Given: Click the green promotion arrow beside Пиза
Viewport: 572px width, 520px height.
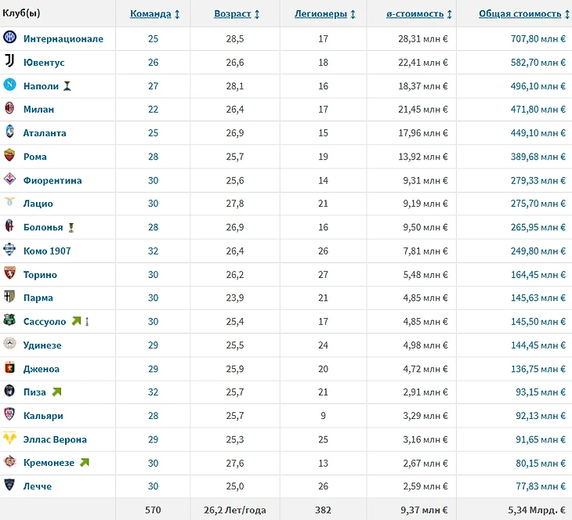Looking at the screenshot, I should (56, 392).
